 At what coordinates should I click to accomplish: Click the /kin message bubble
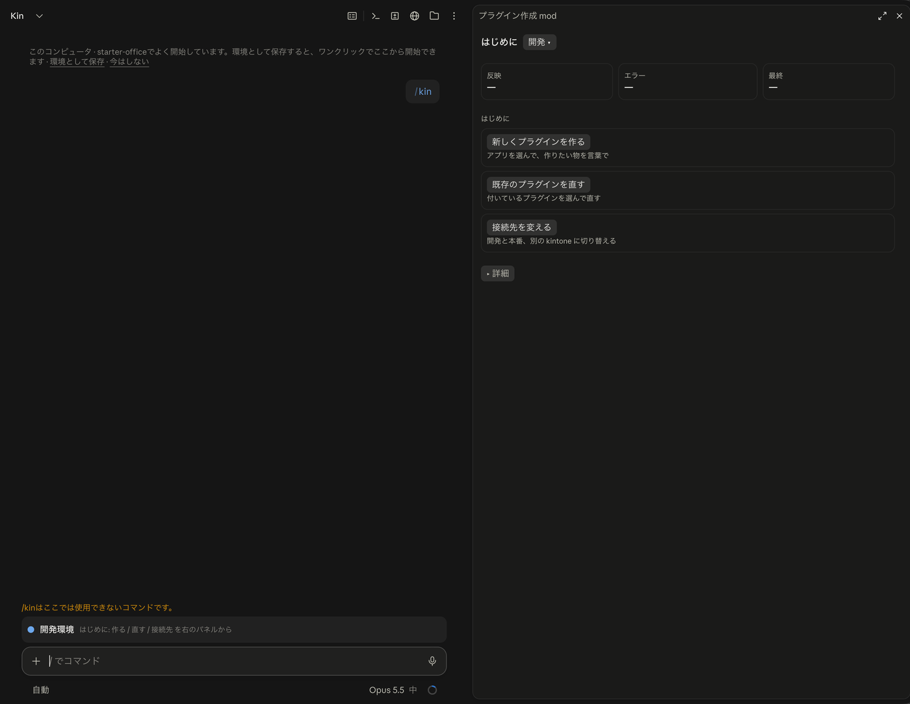(422, 92)
